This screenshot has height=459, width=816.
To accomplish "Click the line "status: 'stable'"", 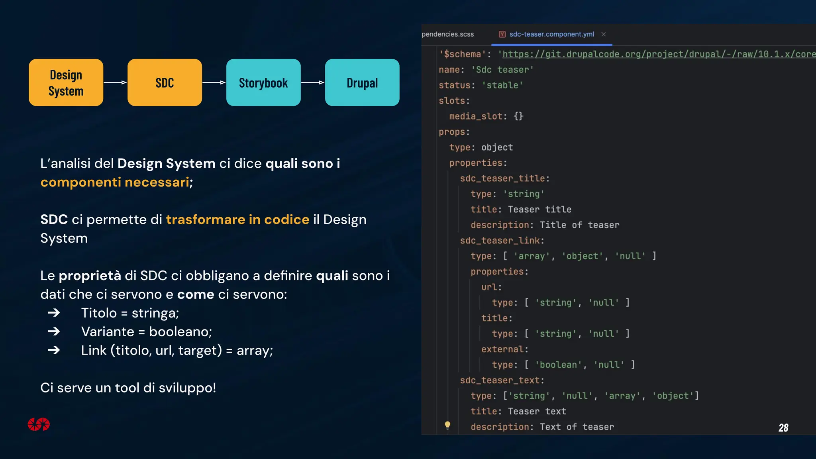I will tap(481, 85).
